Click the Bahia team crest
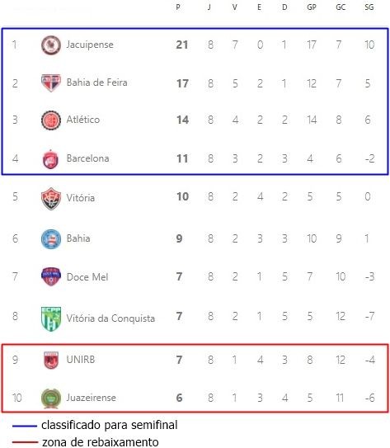 tap(51, 239)
